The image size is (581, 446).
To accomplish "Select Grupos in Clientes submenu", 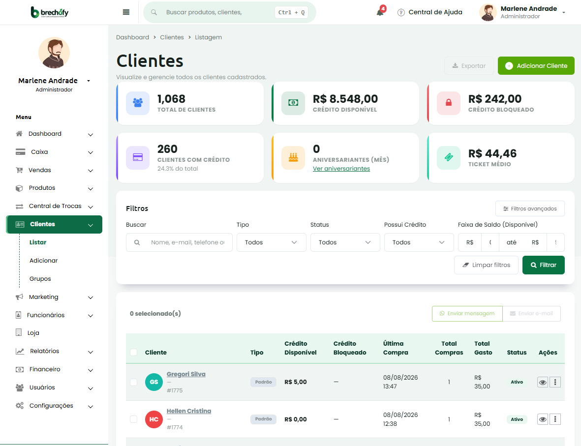I will (x=40, y=278).
